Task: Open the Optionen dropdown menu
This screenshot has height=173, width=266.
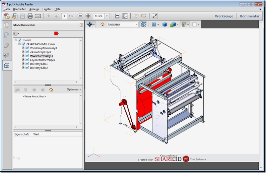Action: (x=74, y=89)
